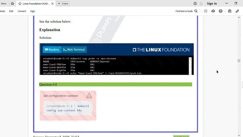The width and height of the screenshot is (243, 137).
Task: Restore down the Acrobat window
Action: 236,3
